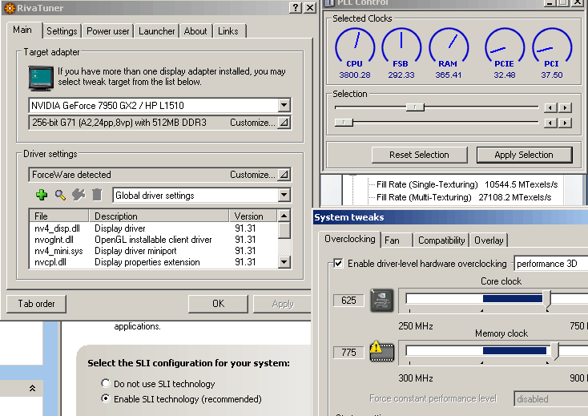Switch to the Main tab
The width and height of the screenshot is (588, 416).
(22, 30)
